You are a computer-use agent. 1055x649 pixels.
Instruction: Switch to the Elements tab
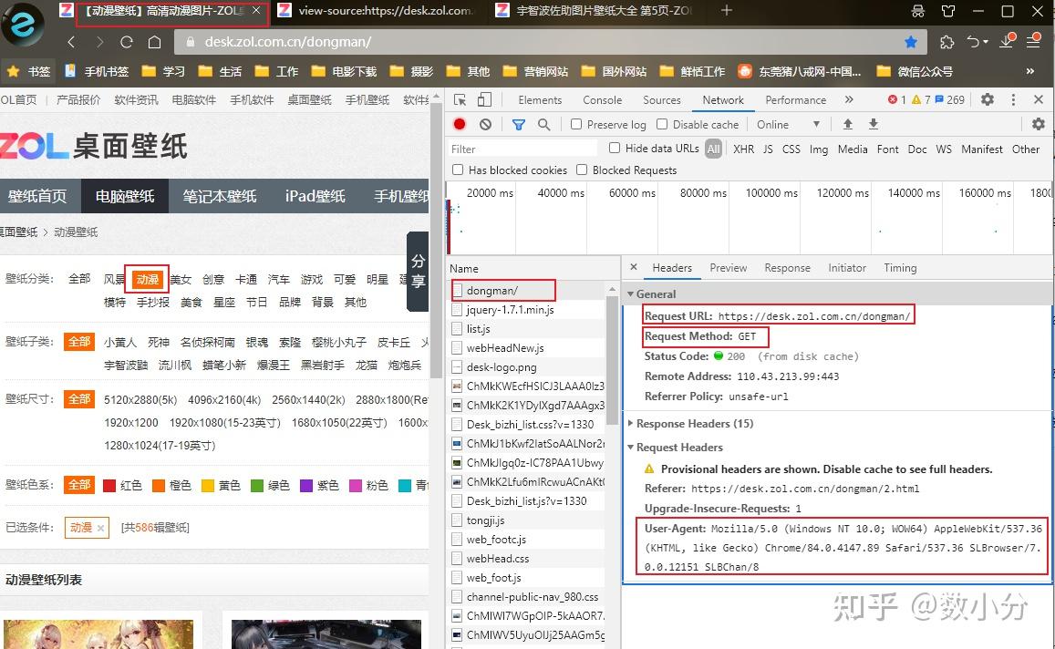pyautogui.click(x=540, y=99)
